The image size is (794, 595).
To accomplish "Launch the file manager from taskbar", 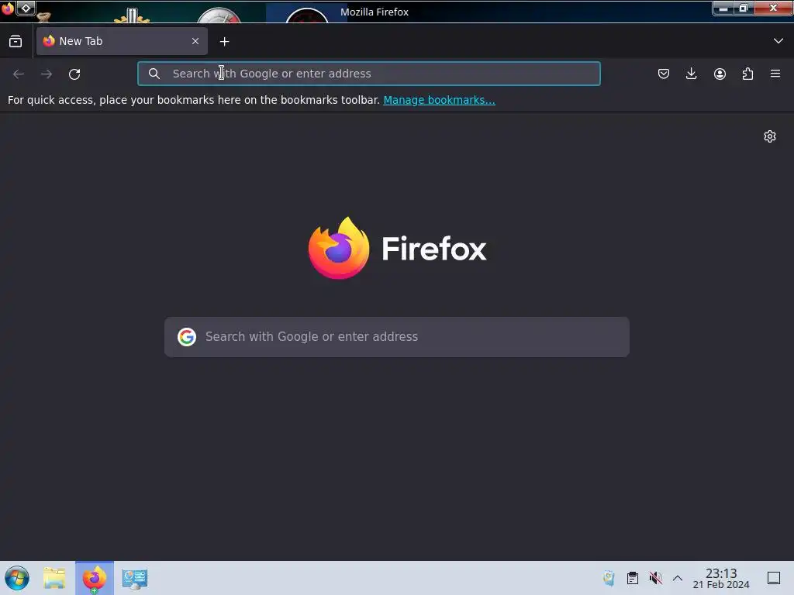I will coord(54,578).
